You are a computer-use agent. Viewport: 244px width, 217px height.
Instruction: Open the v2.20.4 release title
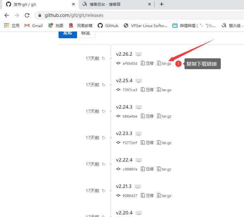pyautogui.click(x=124, y=213)
